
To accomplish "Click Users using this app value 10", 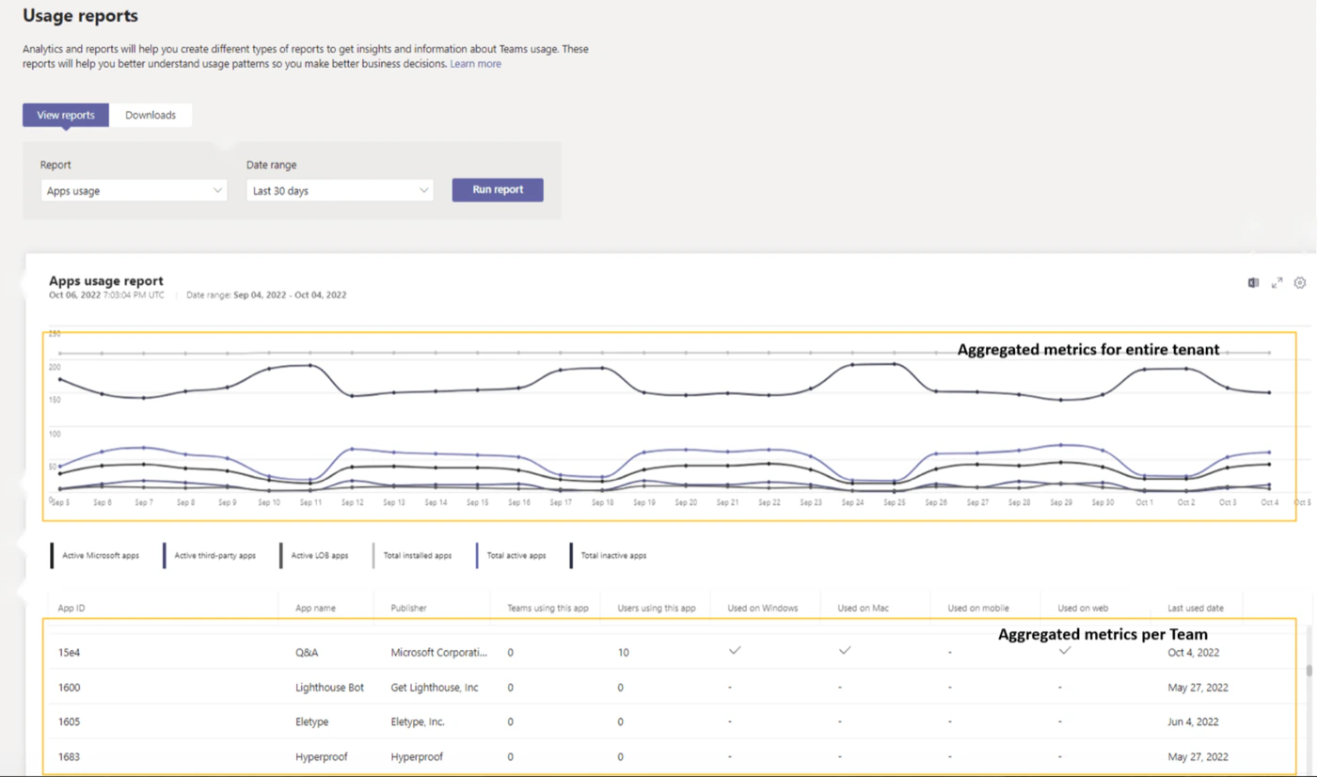I will pyautogui.click(x=624, y=652).
